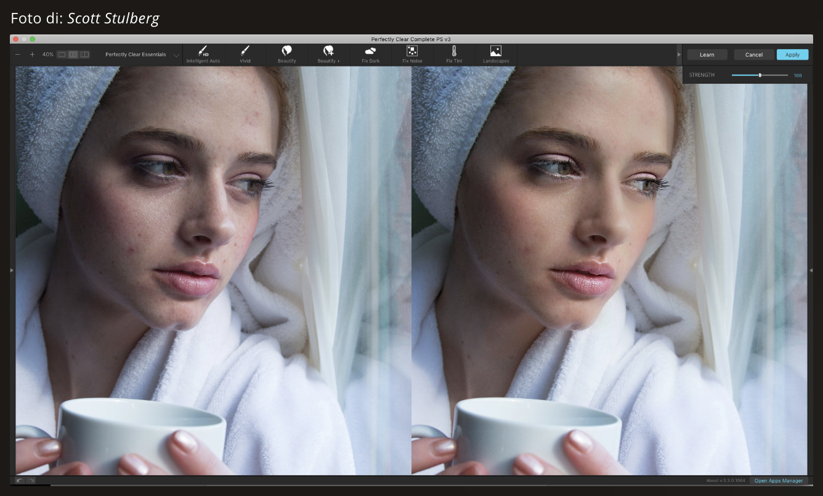
Task: Redo with the bottom-left forward arrow
Action: pos(31,480)
